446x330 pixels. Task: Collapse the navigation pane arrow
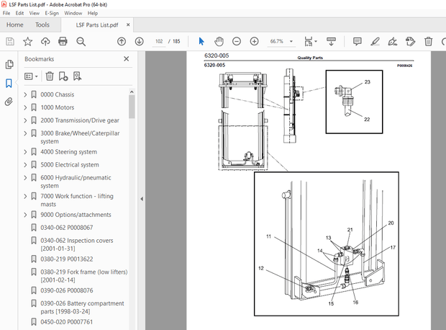pyautogui.click(x=142, y=199)
